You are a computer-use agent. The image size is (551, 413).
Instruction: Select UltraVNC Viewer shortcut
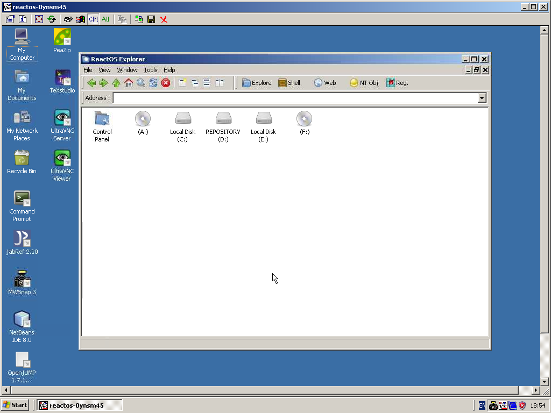[x=62, y=166]
